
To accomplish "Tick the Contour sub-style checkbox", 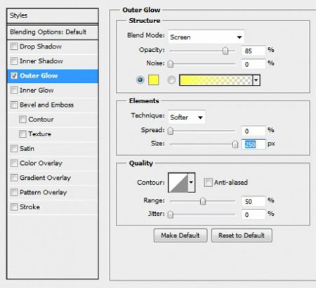I will 22,119.
